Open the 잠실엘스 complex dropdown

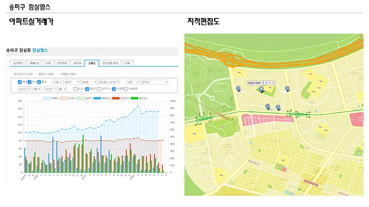[109, 82]
